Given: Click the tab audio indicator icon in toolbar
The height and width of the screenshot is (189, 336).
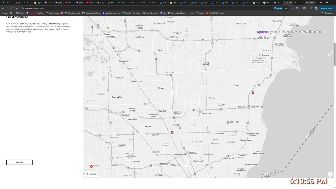Looking at the screenshot, I should 292,8.
